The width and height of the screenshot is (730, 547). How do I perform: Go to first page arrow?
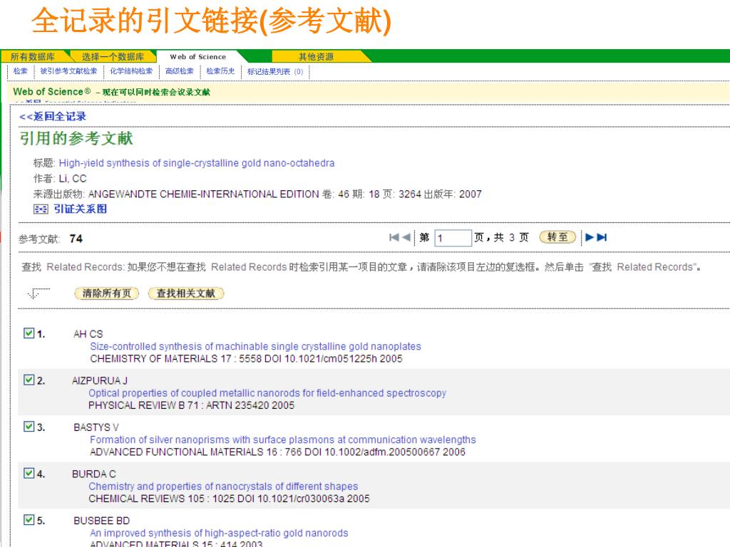pyautogui.click(x=394, y=237)
